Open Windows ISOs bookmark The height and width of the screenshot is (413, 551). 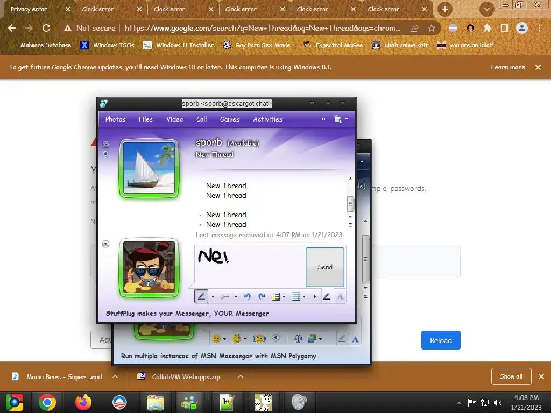click(x=108, y=45)
